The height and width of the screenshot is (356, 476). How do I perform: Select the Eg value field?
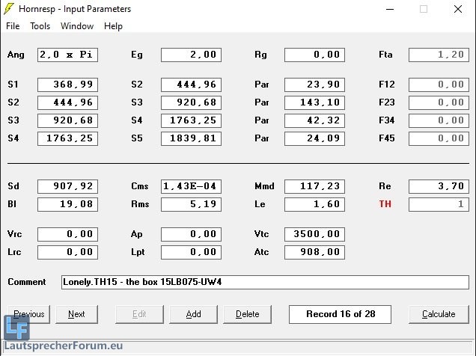191,55
